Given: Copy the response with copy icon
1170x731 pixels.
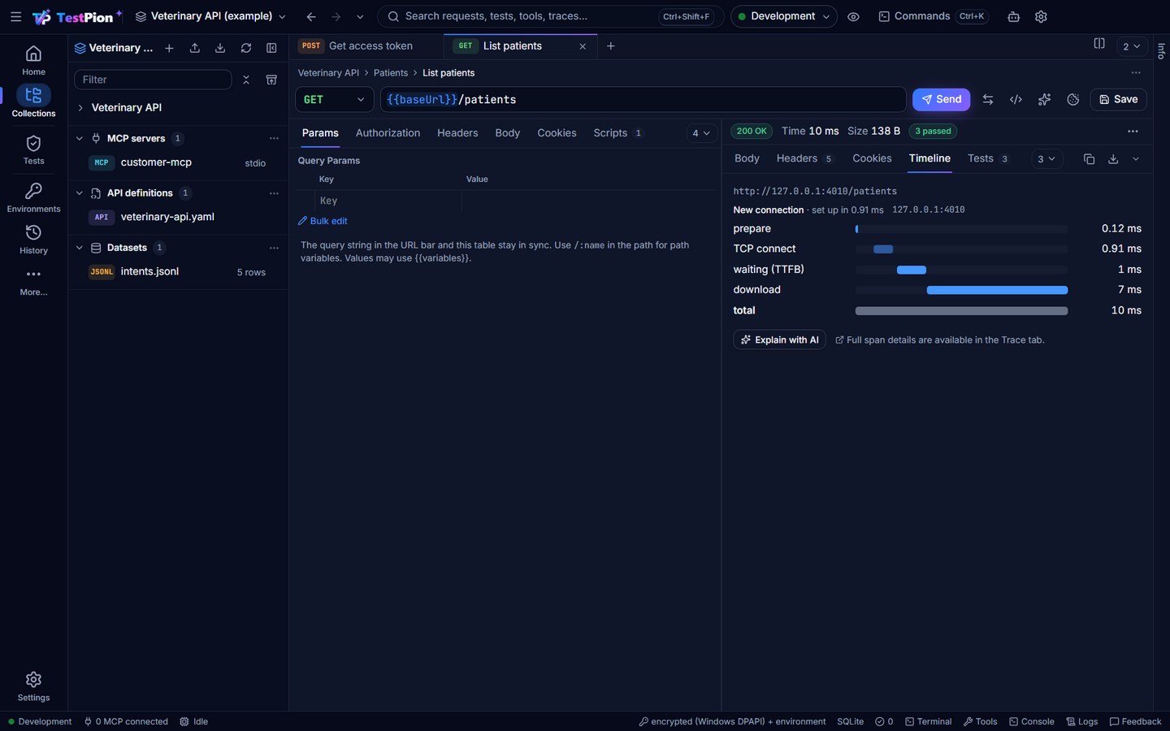Looking at the screenshot, I should click(1089, 159).
